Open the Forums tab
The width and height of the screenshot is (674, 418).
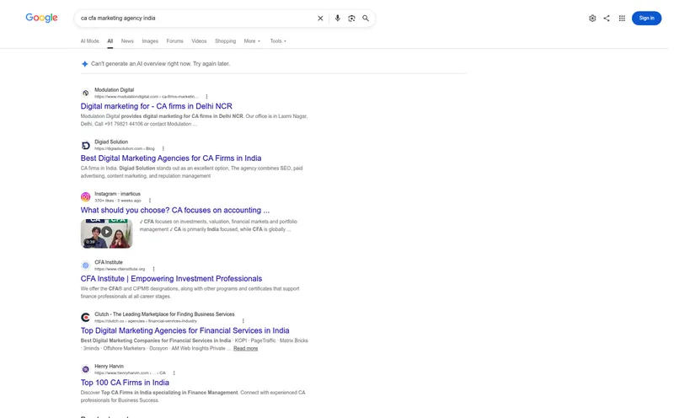click(174, 41)
